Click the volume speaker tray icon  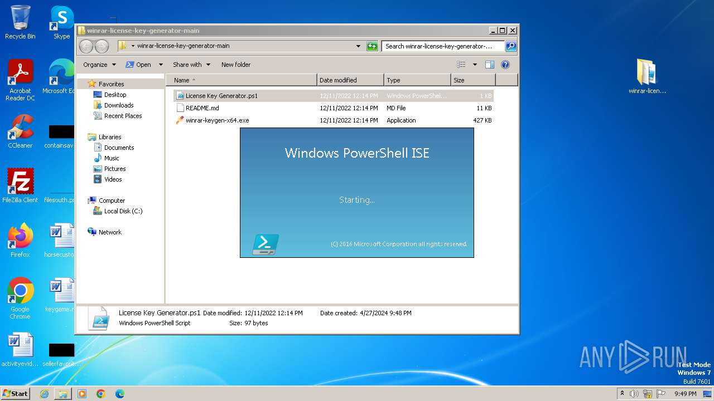pos(634,394)
